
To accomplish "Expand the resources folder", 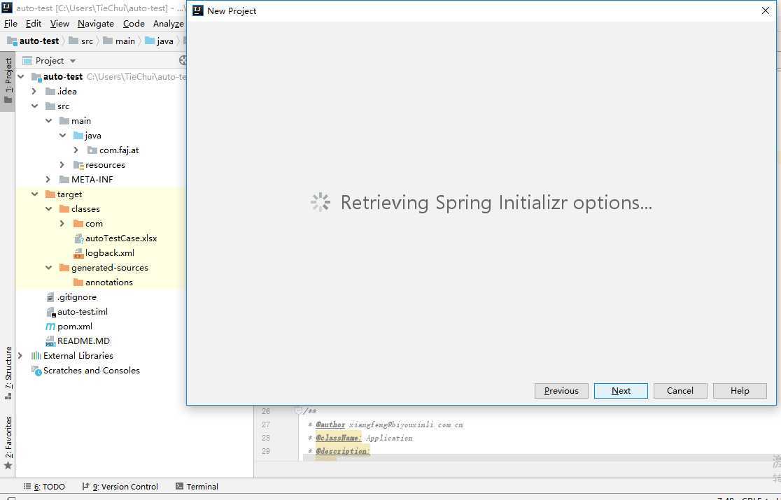I will click(x=62, y=164).
